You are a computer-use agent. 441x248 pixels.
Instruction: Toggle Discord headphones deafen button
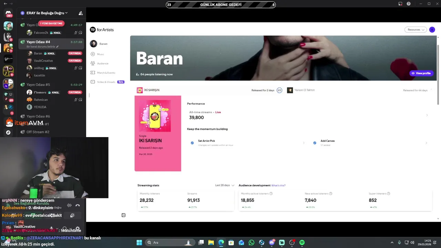[64, 228]
